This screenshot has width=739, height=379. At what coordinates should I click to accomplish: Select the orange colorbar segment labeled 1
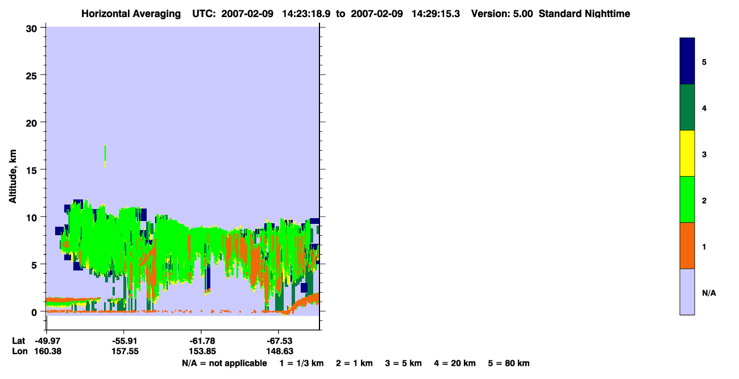[x=687, y=245]
